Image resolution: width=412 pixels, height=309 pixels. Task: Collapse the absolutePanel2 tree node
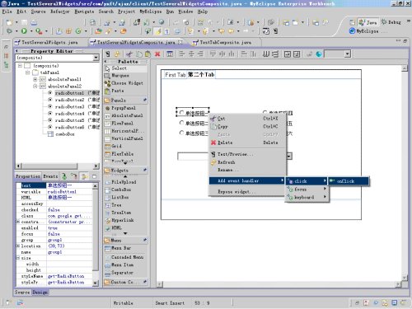pyautogui.click(x=35, y=87)
